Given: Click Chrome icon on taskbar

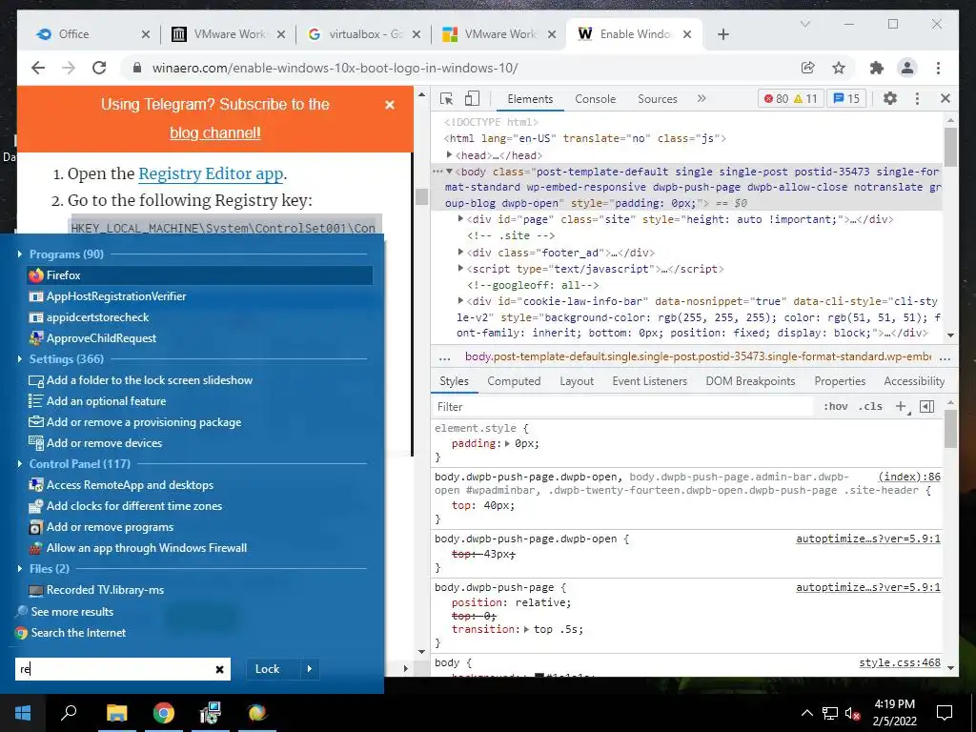Looking at the screenshot, I should 163,713.
